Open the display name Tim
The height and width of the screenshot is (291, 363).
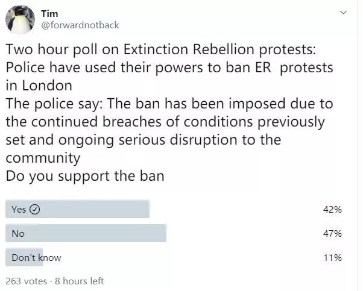(49, 13)
